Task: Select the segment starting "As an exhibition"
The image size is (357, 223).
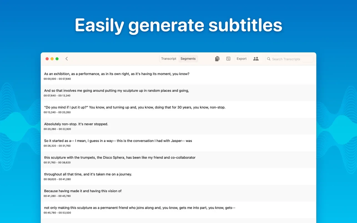Action: (117, 74)
